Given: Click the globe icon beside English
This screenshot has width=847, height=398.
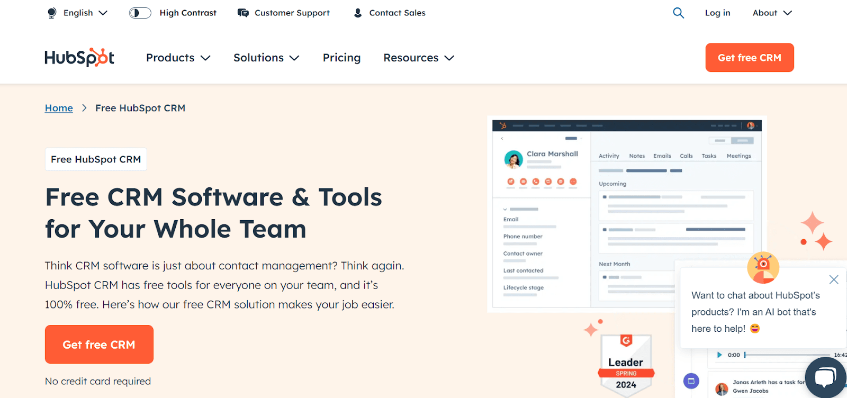Looking at the screenshot, I should 52,13.
